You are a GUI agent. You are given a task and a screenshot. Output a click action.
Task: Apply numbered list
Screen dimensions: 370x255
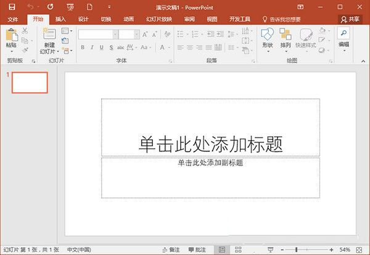pyautogui.click(x=195, y=34)
